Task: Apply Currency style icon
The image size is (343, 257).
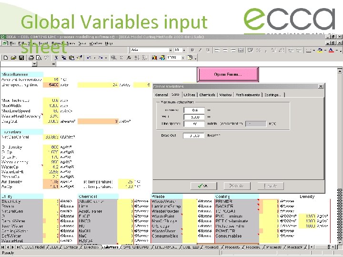Action: (251, 50)
